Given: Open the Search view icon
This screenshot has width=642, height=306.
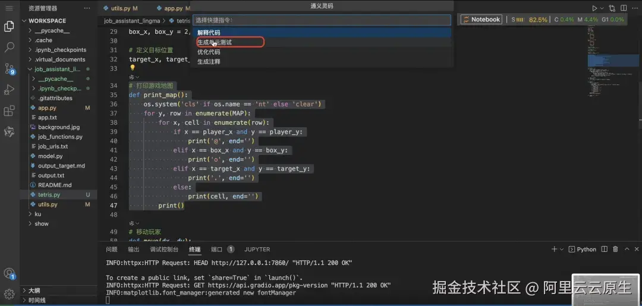Looking at the screenshot, I should [9, 47].
